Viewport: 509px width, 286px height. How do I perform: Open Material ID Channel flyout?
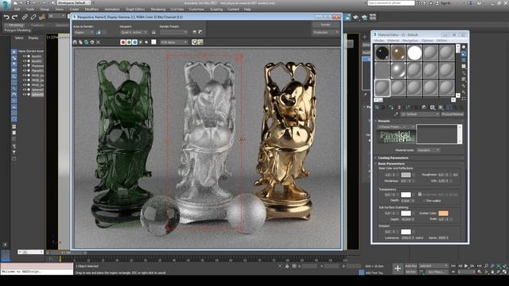pos(433,107)
